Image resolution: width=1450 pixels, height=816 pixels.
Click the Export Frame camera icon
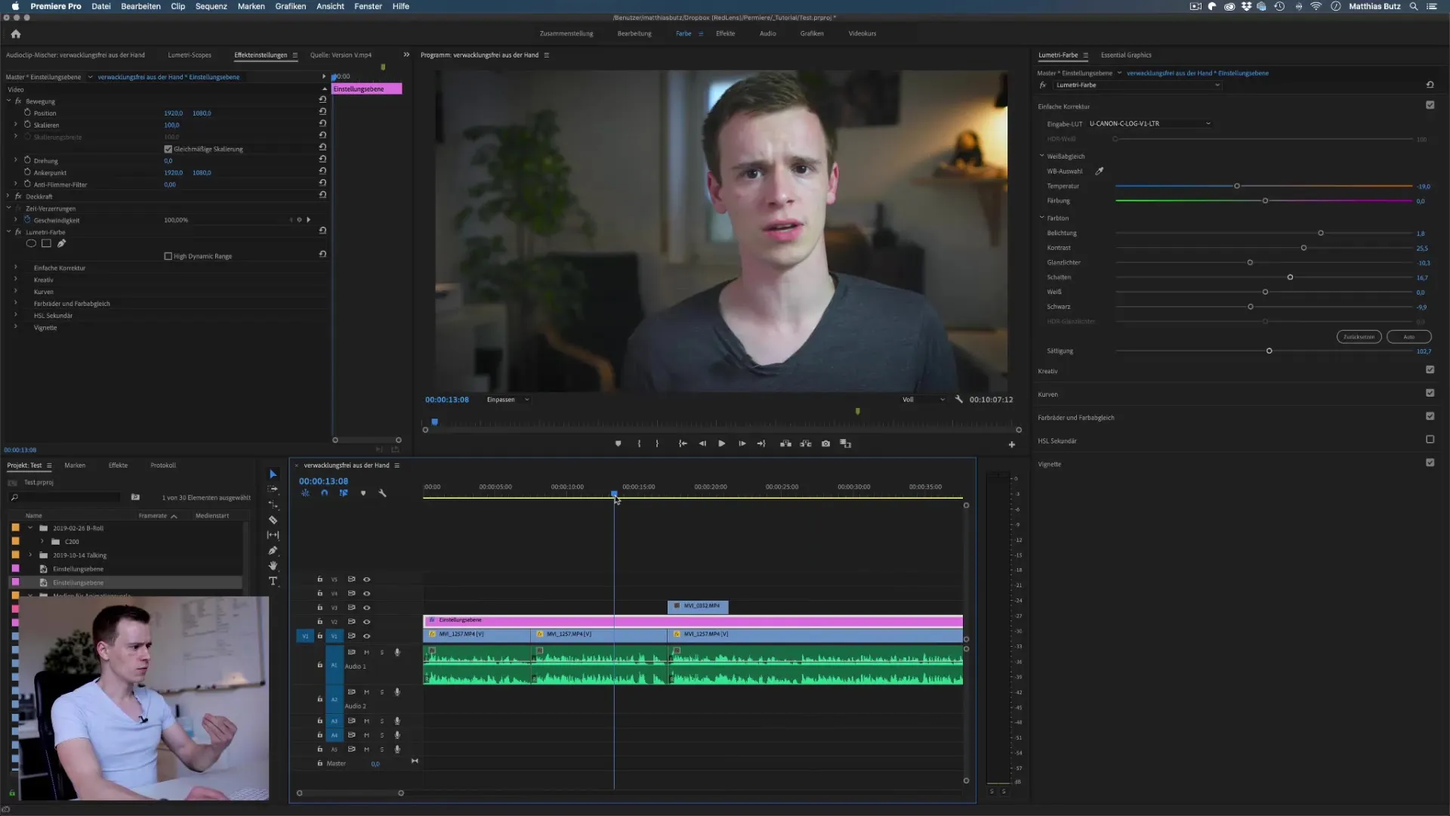click(825, 444)
